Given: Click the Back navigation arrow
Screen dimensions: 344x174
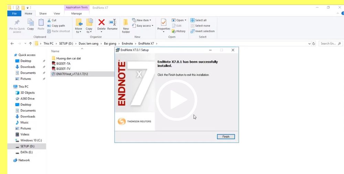Looking at the screenshot, I should pyautogui.click(x=12, y=43).
